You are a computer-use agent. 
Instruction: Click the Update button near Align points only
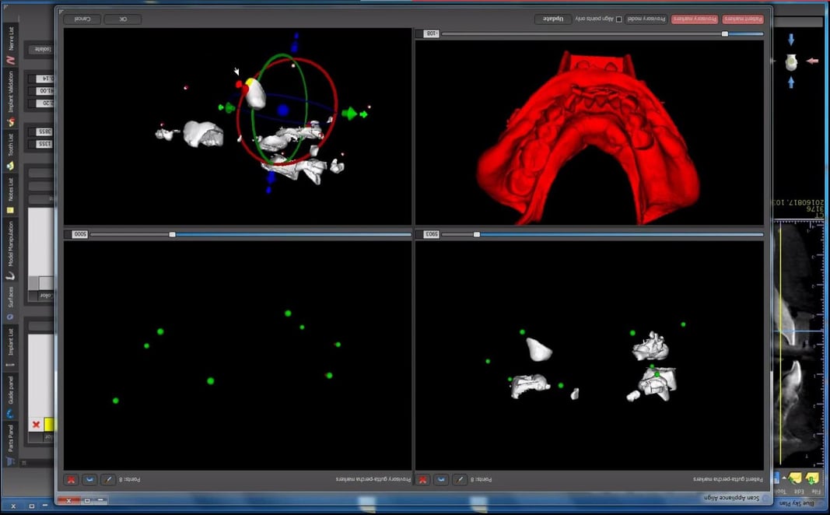554,19
